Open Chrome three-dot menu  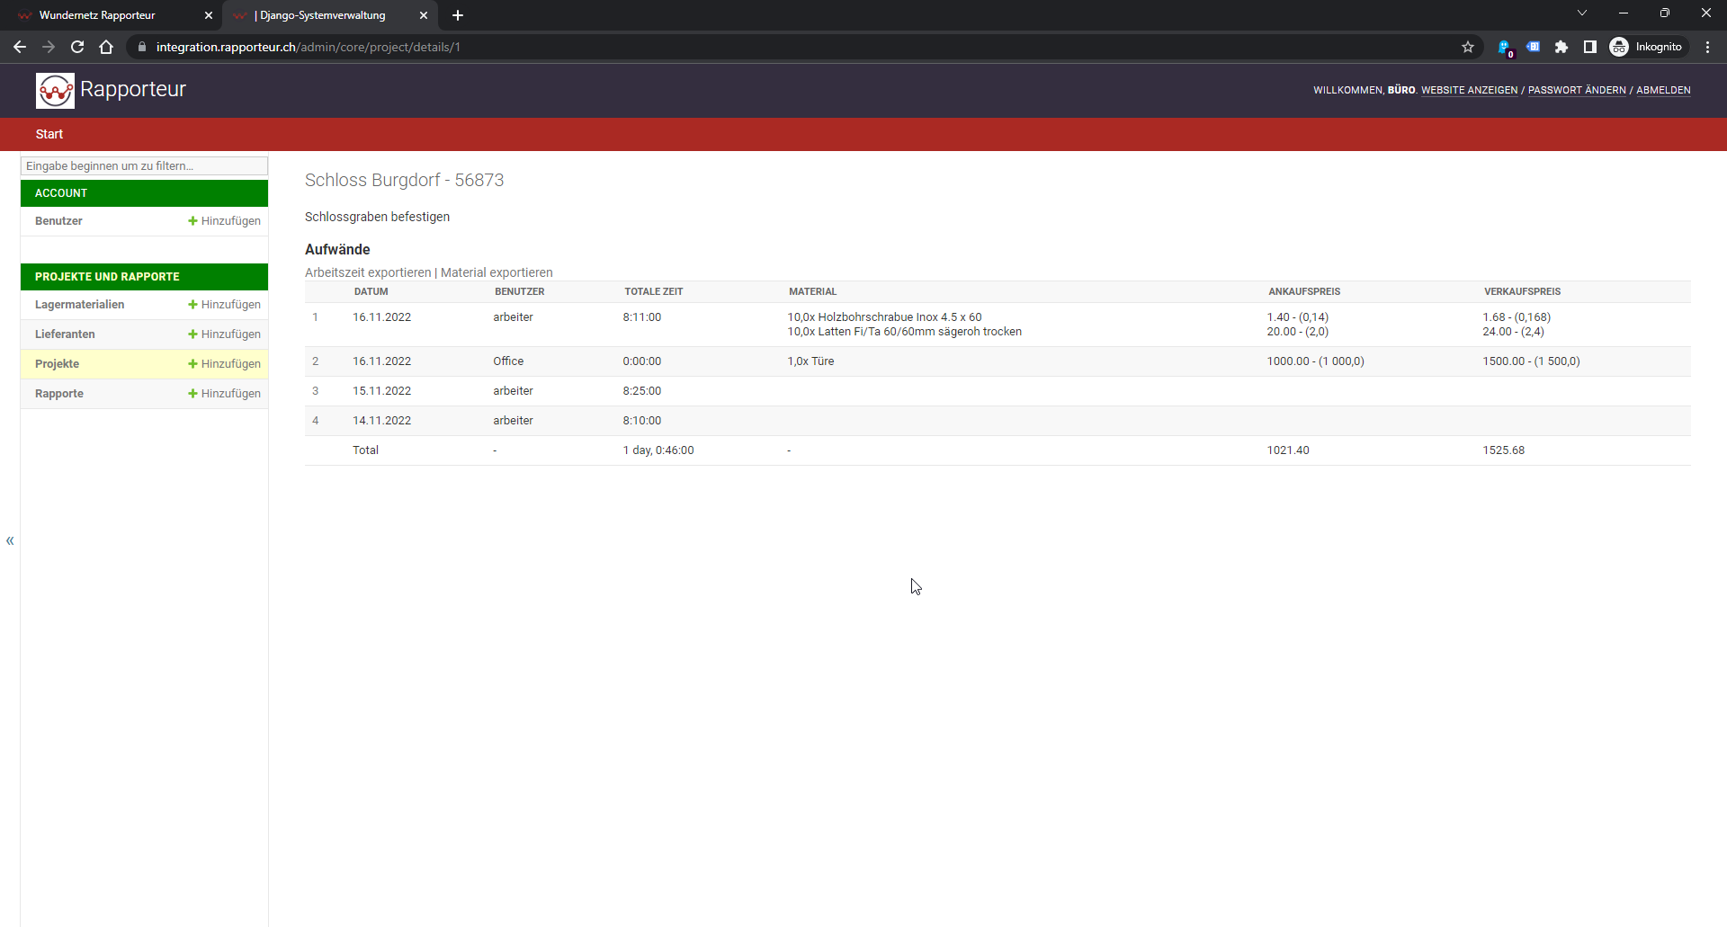1707,47
